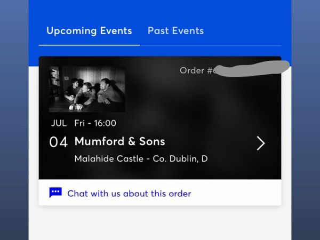Open 'Chat with us about this order'
This screenshot has width=320, height=240.
click(129, 194)
